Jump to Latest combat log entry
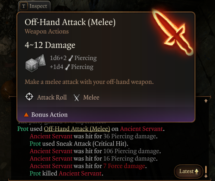This screenshot has width=215, height=181. point(189,171)
